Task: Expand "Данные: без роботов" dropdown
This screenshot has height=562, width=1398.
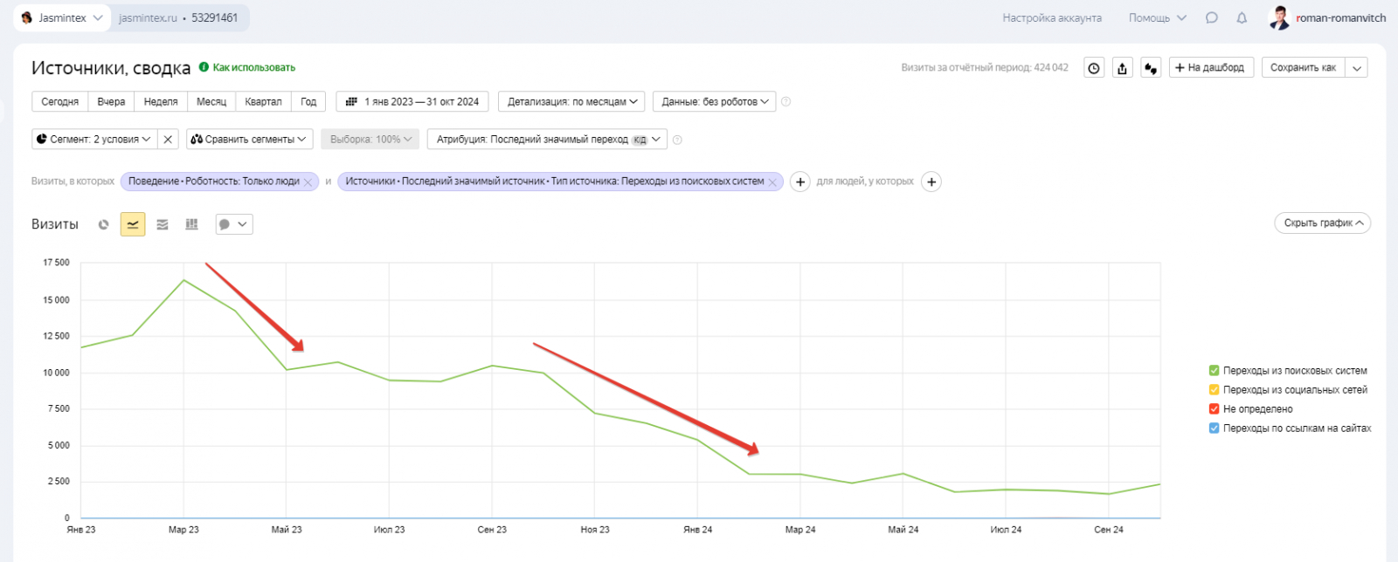Action: click(x=715, y=102)
